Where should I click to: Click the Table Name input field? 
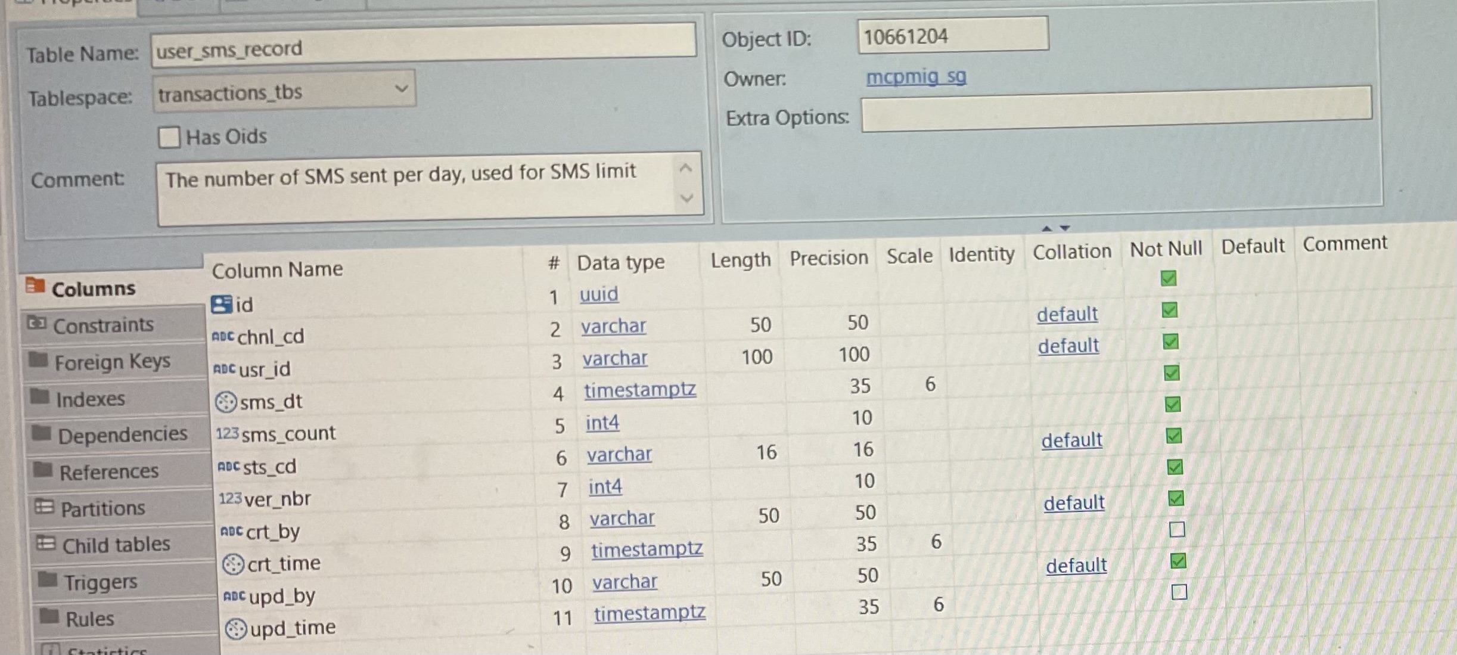[x=423, y=45]
